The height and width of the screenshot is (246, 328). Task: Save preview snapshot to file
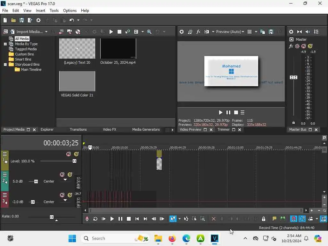click(x=271, y=32)
